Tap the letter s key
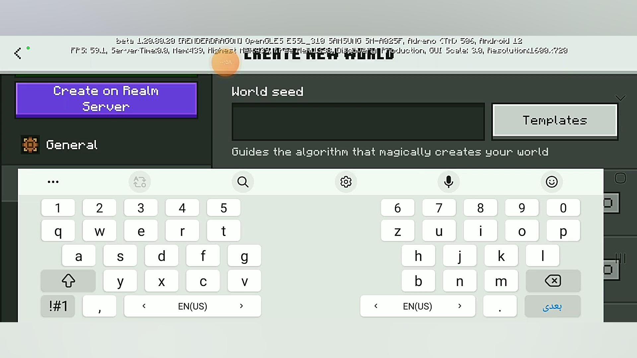 click(120, 256)
